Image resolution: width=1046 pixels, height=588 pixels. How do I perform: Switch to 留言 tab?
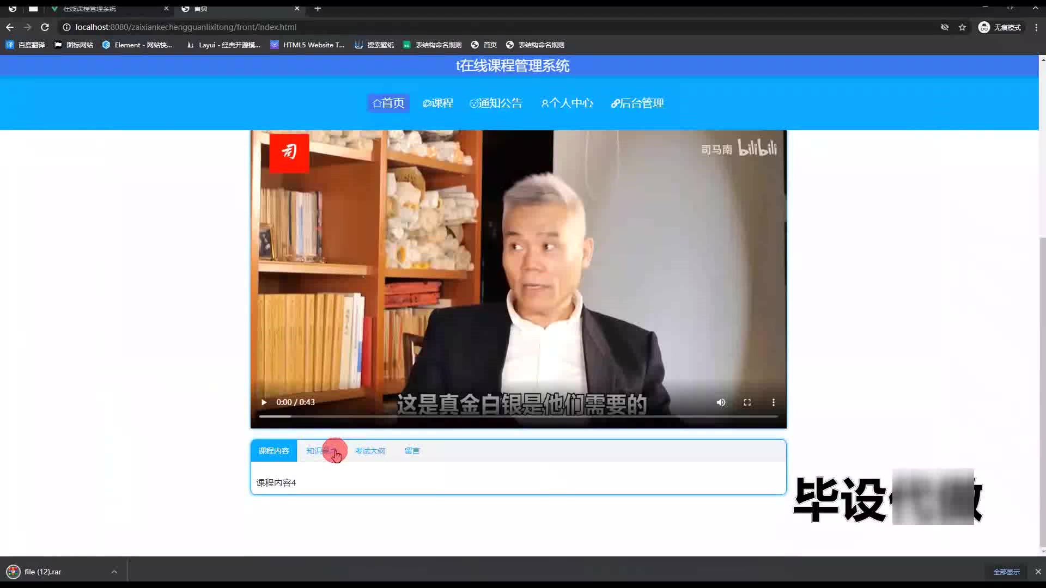(412, 451)
